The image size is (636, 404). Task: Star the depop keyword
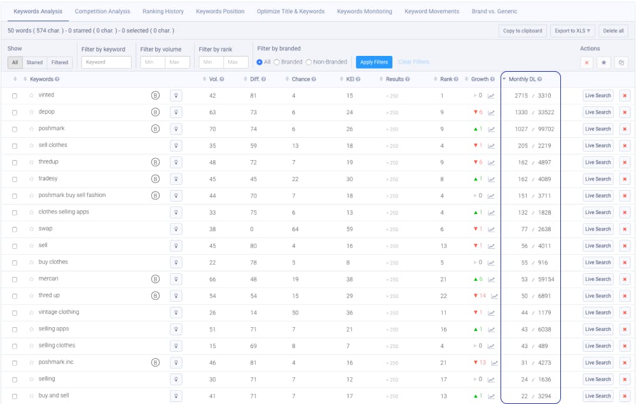coord(31,112)
